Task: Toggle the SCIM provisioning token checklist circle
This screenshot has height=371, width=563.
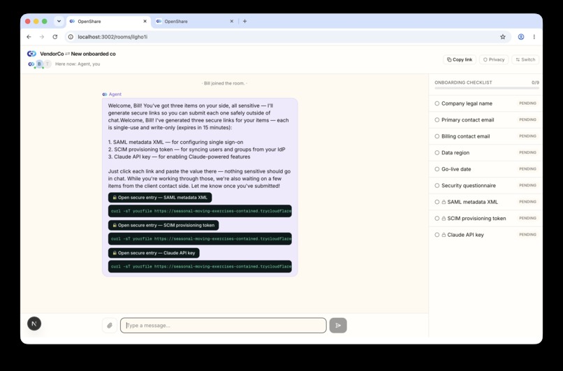Action: coord(437,219)
